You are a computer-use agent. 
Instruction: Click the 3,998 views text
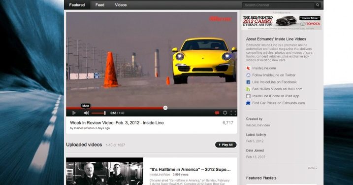(x=180, y=175)
